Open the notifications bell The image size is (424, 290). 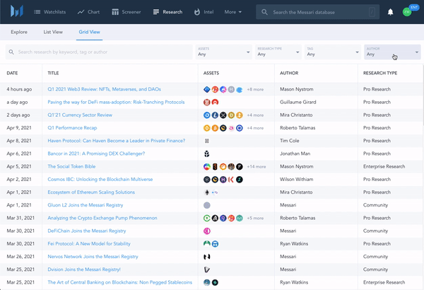point(390,12)
